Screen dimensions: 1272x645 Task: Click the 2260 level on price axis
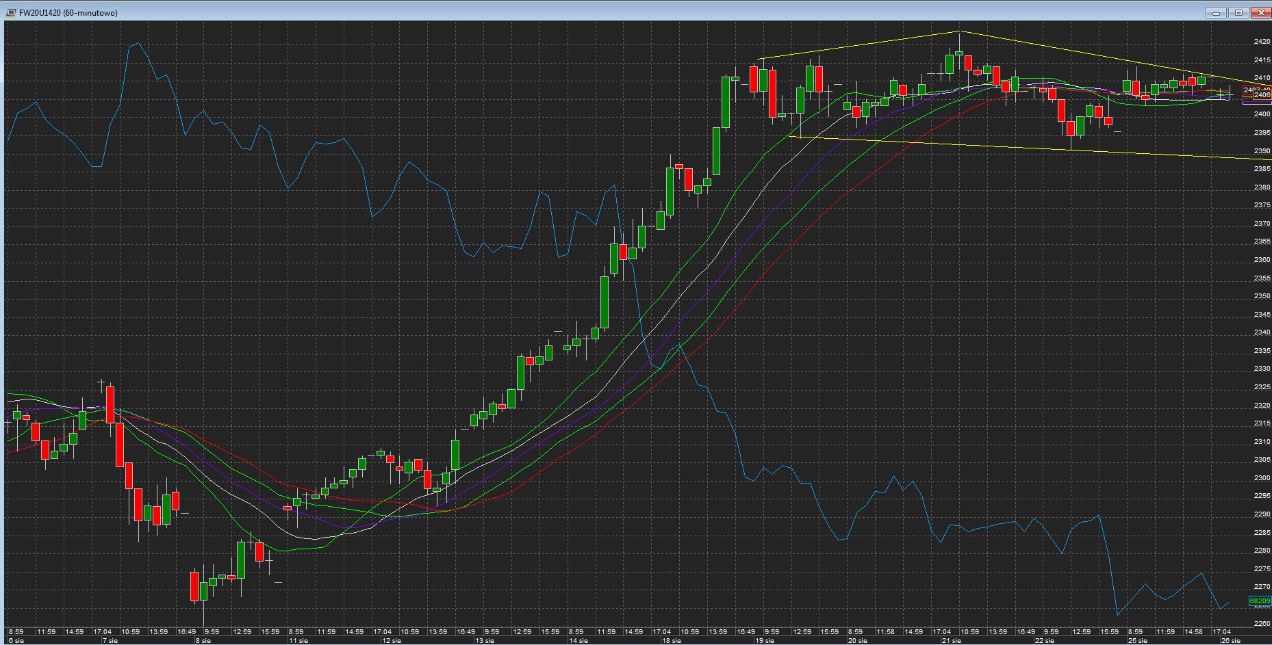1262,623
